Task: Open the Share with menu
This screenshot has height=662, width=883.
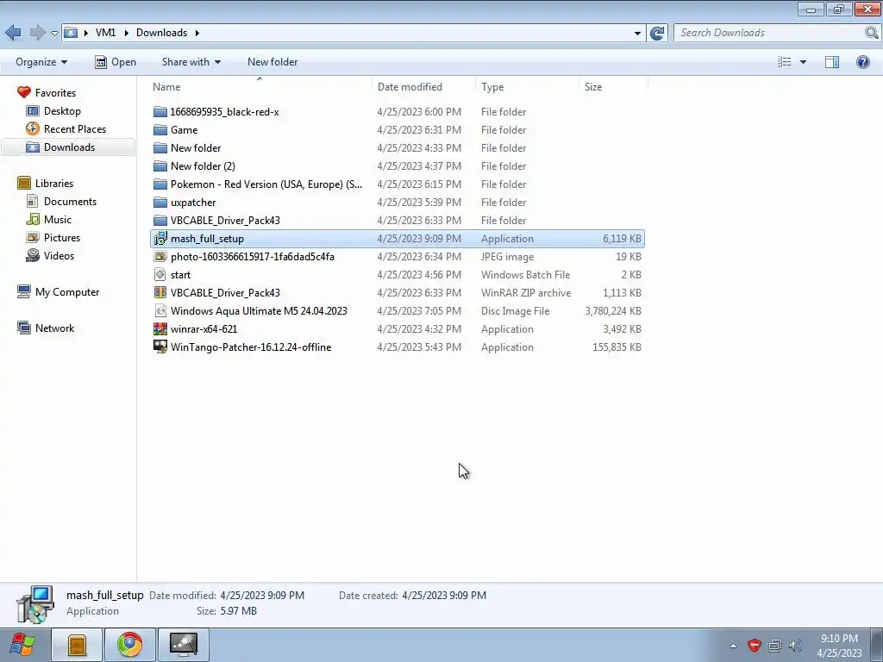Action: point(191,62)
